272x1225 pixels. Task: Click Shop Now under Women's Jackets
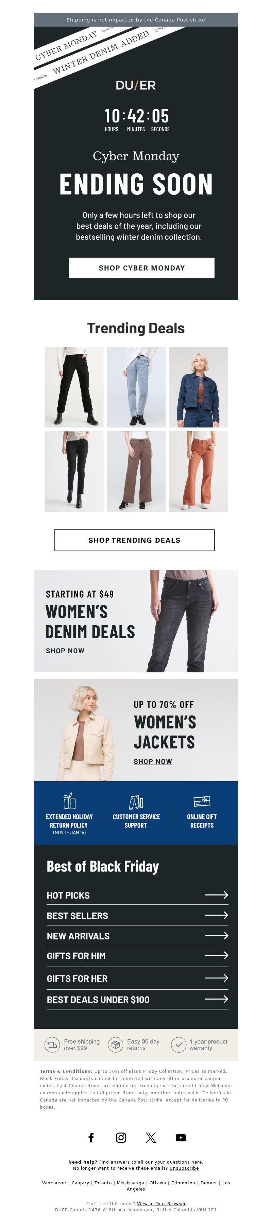click(x=153, y=761)
